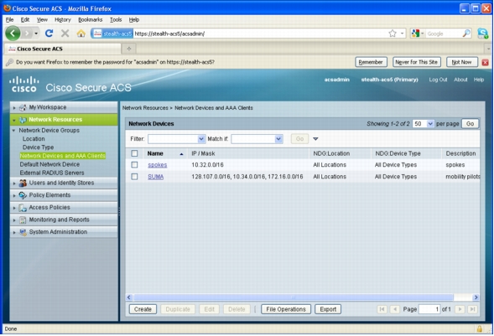Dismiss the password prompt with red X
494x336 pixels.
coord(485,62)
